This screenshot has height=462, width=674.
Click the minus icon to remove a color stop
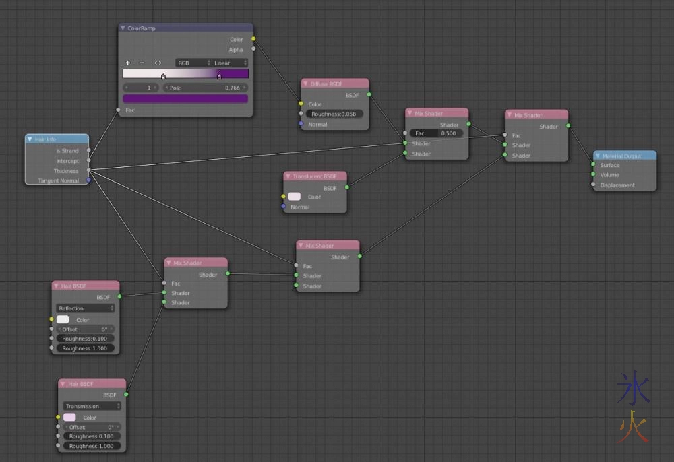[142, 63]
